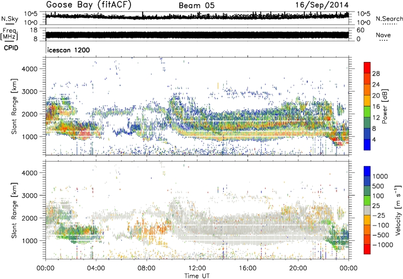Click the frequency band plot

coord(197,35)
